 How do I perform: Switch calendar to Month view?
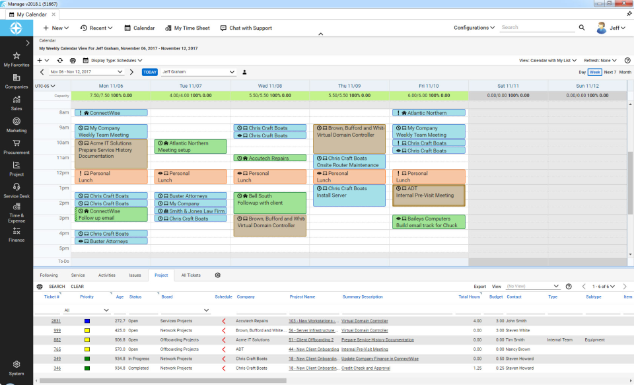click(624, 72)
